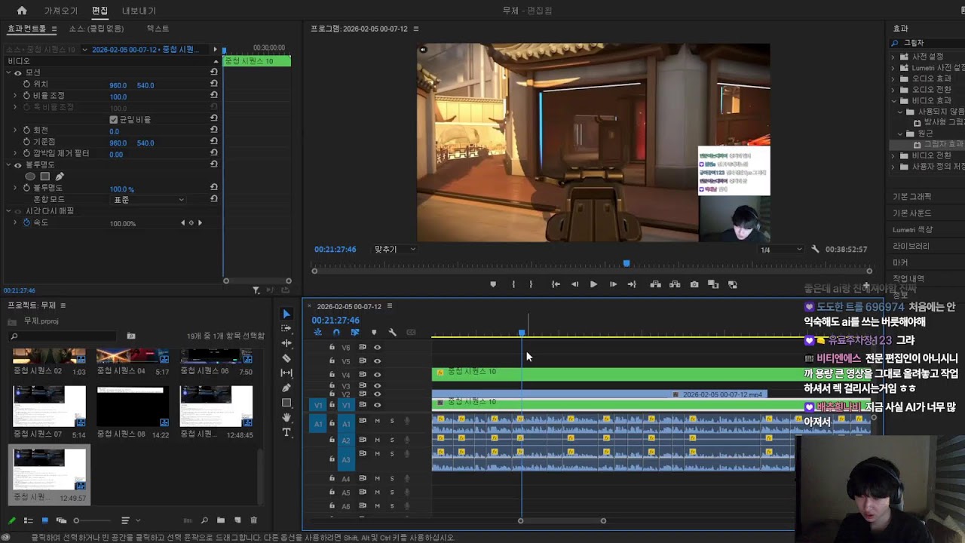This screenshot has width=965, height=543.
Task: Mute audio track A1
Action: pos(378,421)
